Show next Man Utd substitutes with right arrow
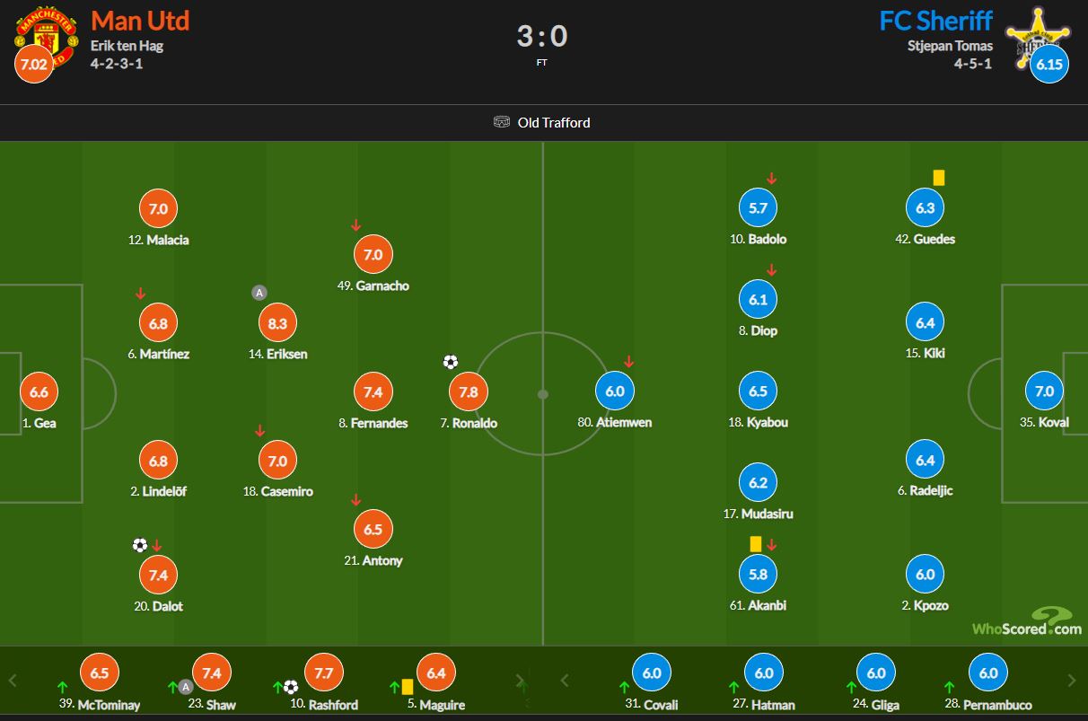 click(520, 680)
